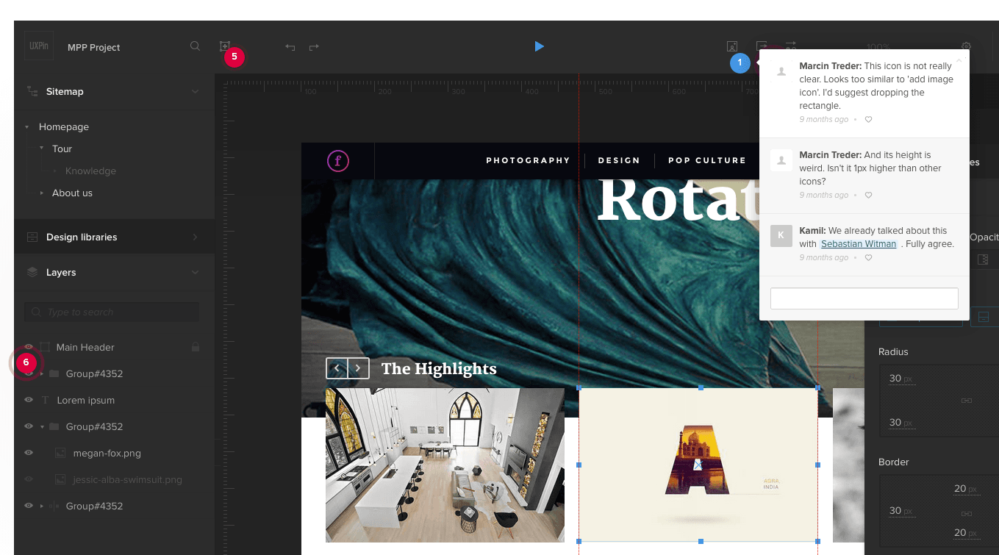The image size is (999, 555).
Task: Click the next arrow in Highlights carousel
Action: (x=358, y=368)
